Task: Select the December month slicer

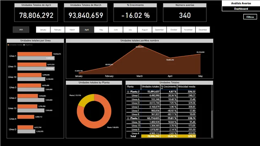Action: tap(203, 30)
